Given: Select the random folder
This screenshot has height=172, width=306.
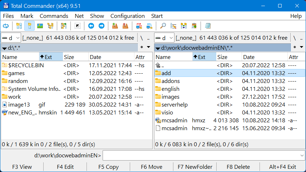Looking at the screenshot, I should click(x=76, y=81).
